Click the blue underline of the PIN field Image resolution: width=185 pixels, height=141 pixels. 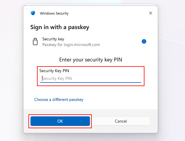90,82
